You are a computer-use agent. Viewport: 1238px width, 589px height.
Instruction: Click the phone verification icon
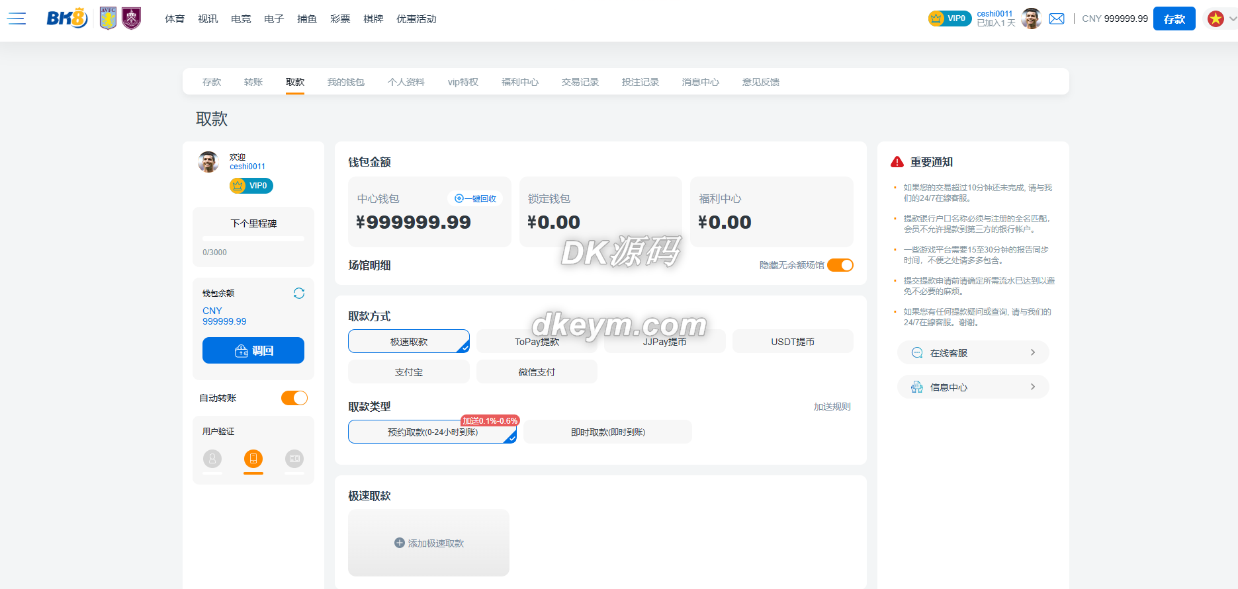point(253,458)
